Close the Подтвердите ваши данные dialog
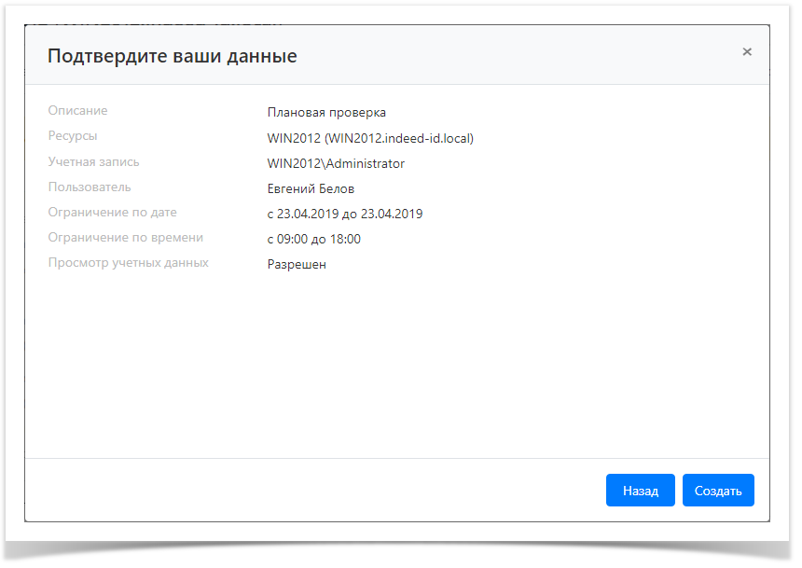The image size is (802, 568). [x=747, y=52]
